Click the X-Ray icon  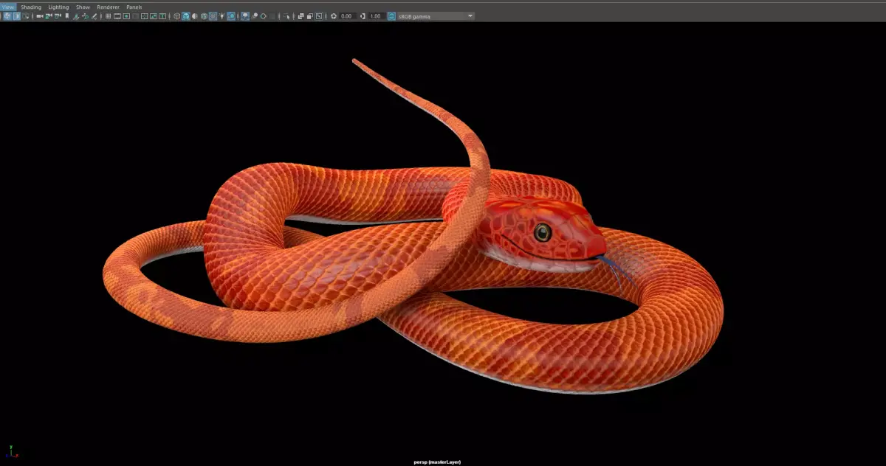301,16
